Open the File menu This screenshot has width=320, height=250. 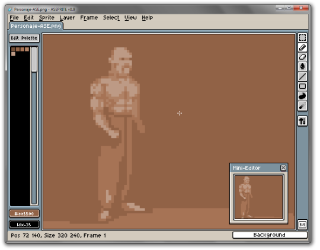click(14, 18)
